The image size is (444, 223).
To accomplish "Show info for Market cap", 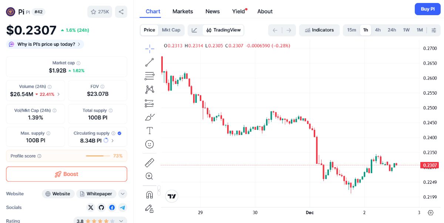I will click(78, 63).
